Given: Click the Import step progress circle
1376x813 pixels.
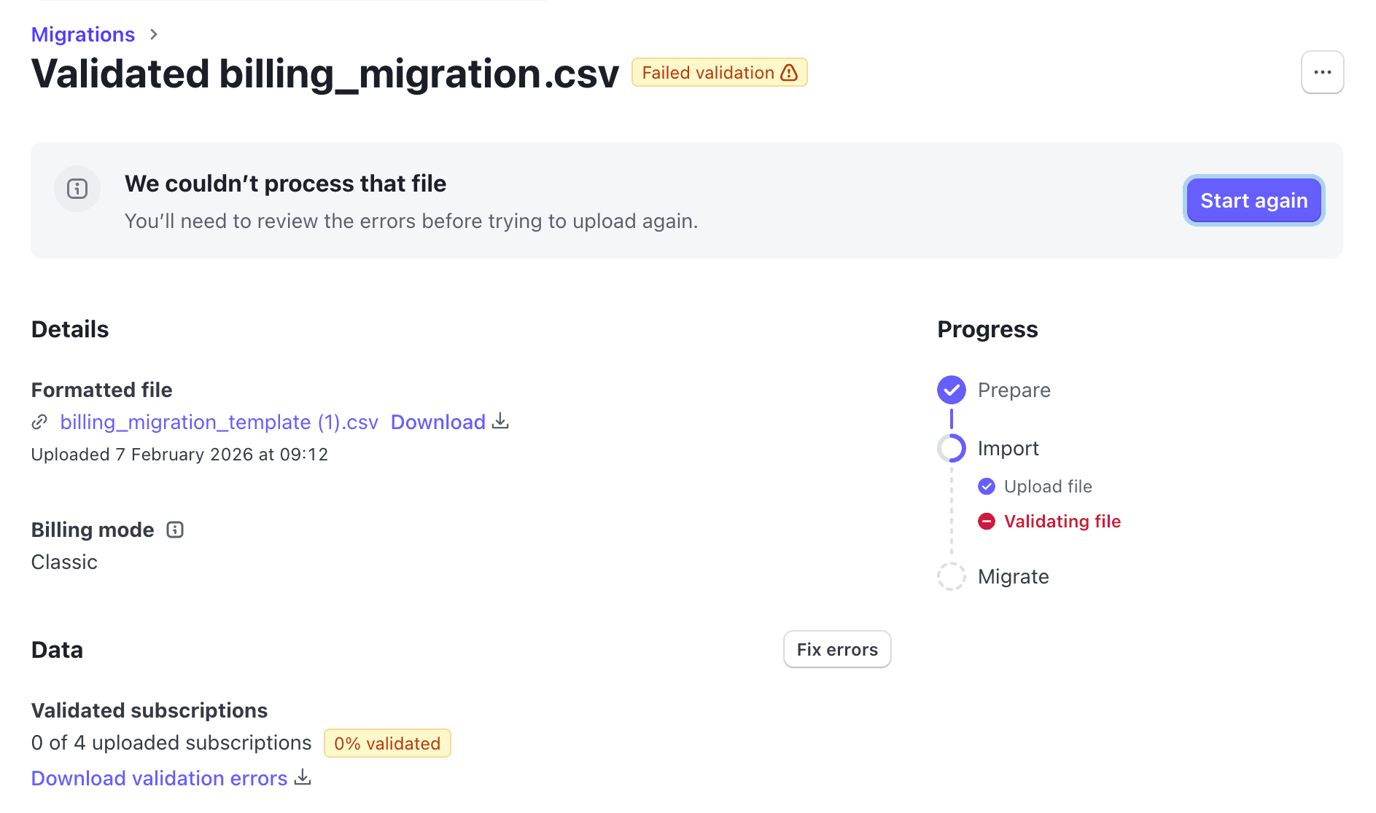Looking at the screenshot, I should [951, 448].
